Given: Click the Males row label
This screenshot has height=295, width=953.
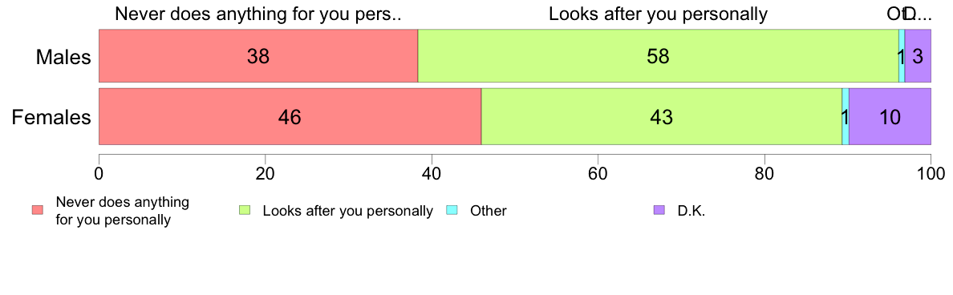Looking at the screenshot, I should tap(63, 57).
